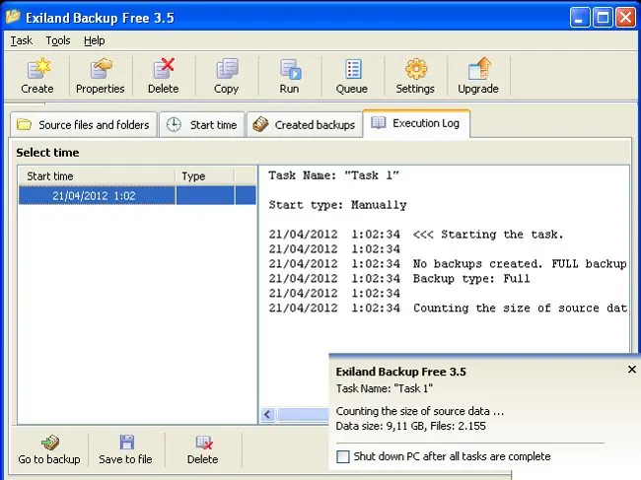641x480 pixels.
Task: Click the red-X Delete icon in top toolbar
Action: click(164, 76)
